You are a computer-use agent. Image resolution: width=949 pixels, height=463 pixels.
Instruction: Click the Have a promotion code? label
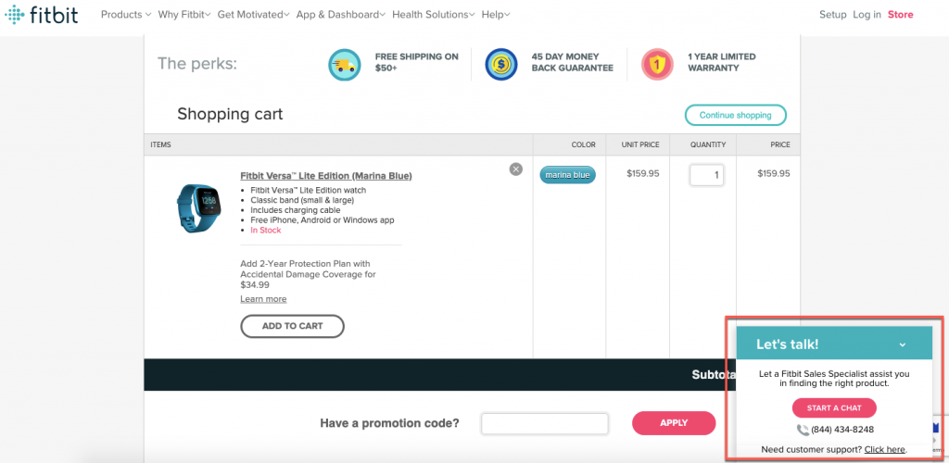pyautogui.click(x=390, y=423)
